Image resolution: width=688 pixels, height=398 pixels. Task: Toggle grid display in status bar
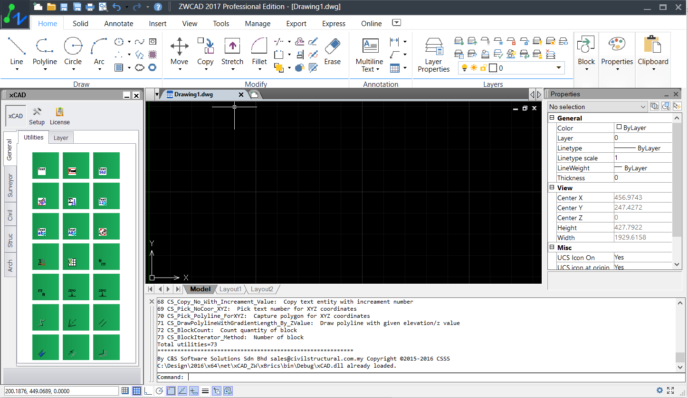tap(136, 391)
